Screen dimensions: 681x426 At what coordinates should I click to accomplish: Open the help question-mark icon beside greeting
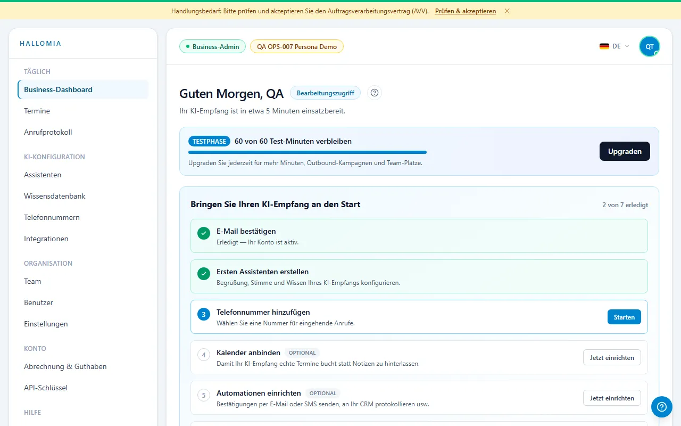point(375,93)
